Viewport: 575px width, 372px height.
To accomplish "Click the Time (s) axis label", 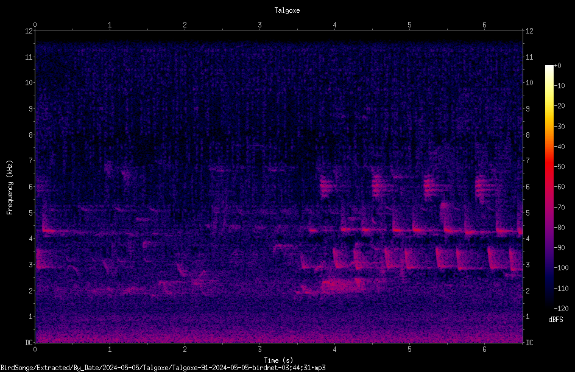I will [x=278, y=360].
